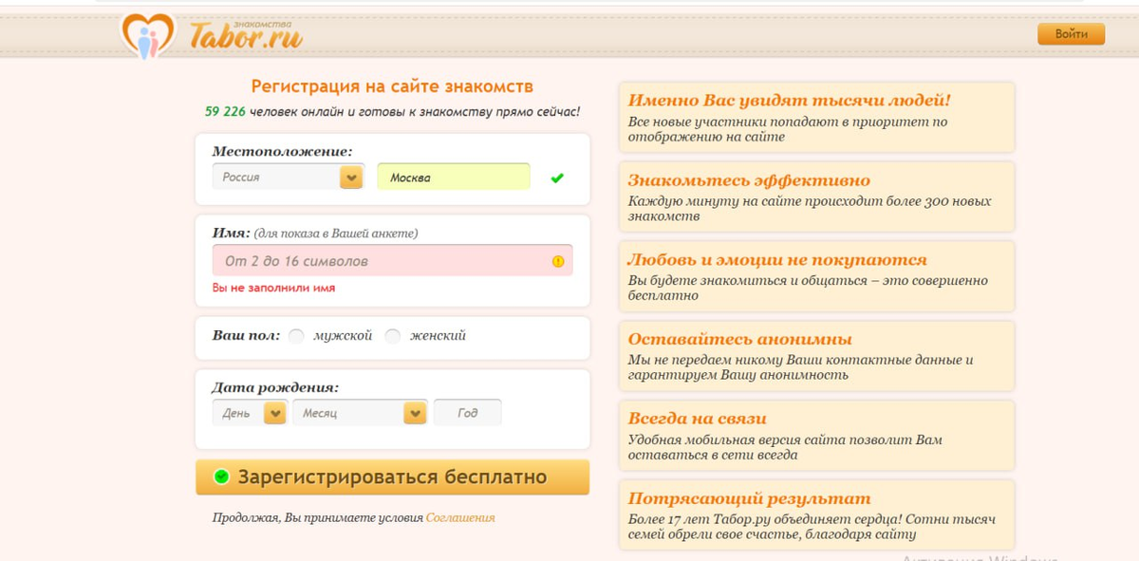Click the Tabor.ru site name text
This screenshot has height=561, width=1139.
click(x=245, y=36)
